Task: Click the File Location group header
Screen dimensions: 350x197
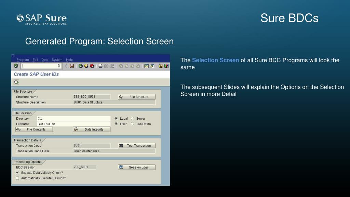Action: [x=23, y=113]
